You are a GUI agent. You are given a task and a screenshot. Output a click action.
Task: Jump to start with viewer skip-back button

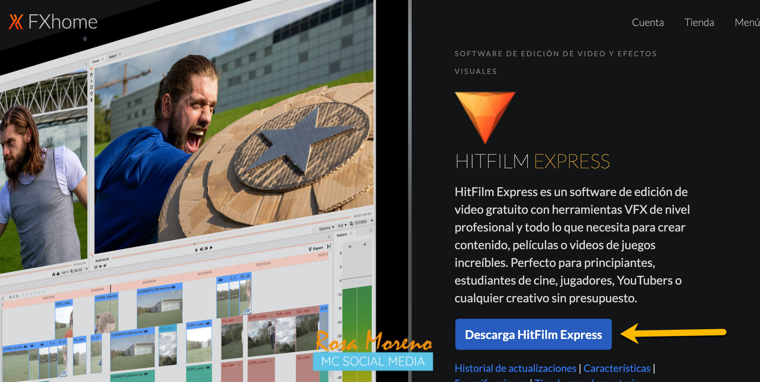[x=196, y=250]
